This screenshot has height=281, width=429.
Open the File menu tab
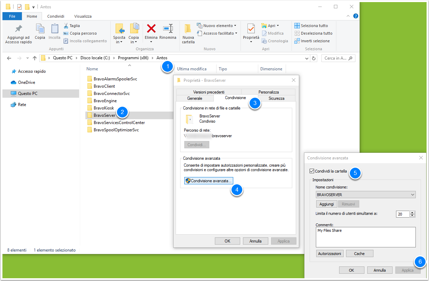pyautogui.click(x=12, y=16)
